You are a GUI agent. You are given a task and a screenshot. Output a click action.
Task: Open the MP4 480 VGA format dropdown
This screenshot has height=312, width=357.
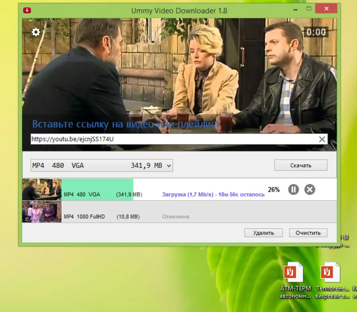click(x=102, y=165)
